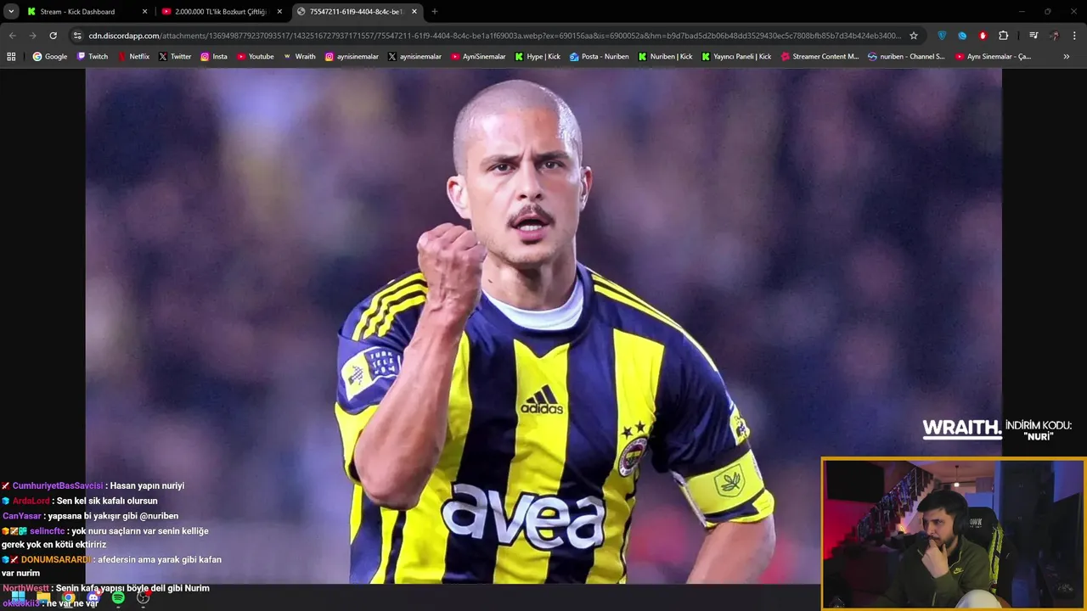Open the Windows Start menu
This screenshot has height=611, width=1087.
click(x=19, y=597)
